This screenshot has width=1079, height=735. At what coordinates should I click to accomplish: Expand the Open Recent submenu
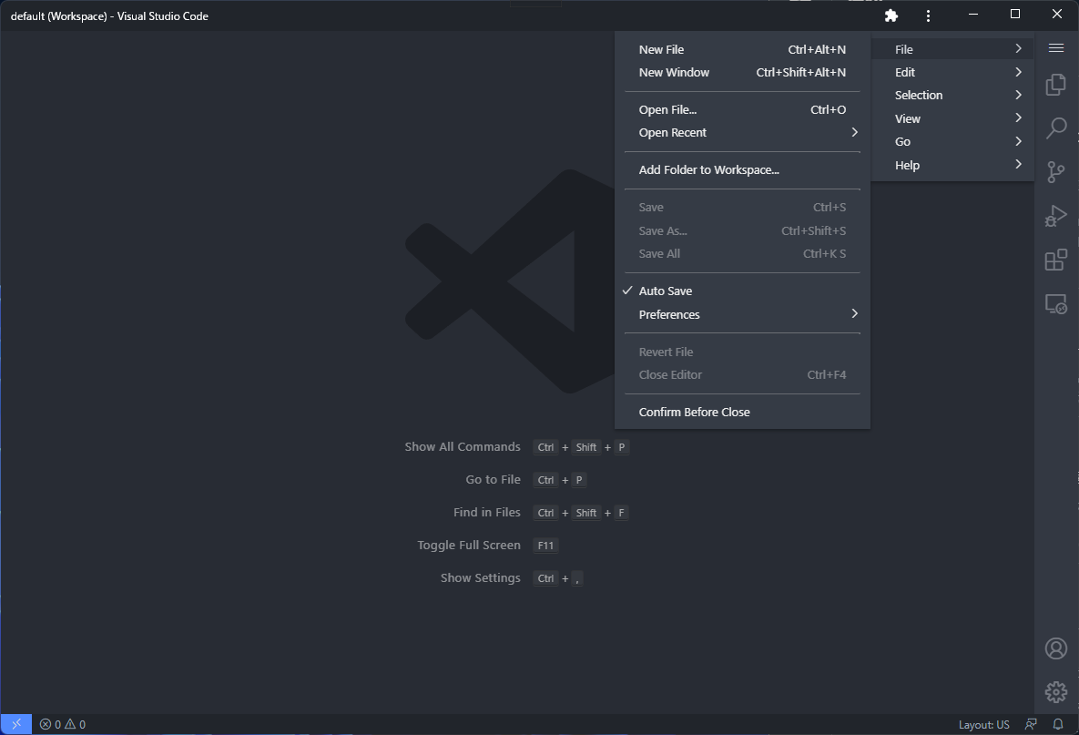coord(742,133)
